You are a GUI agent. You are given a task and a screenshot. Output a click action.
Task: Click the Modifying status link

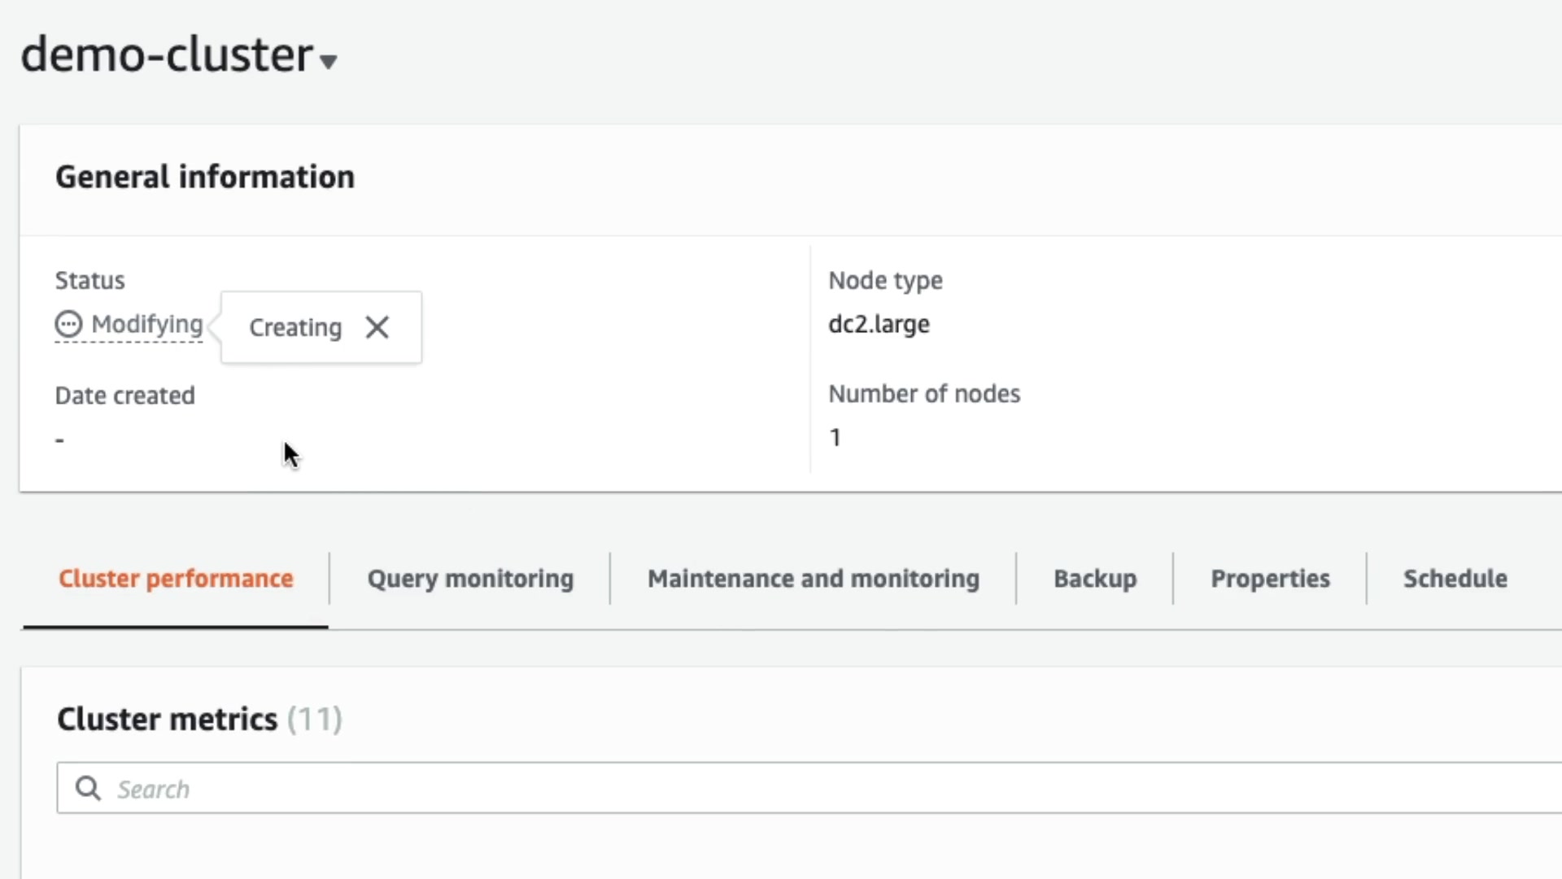tap(147, 324)
